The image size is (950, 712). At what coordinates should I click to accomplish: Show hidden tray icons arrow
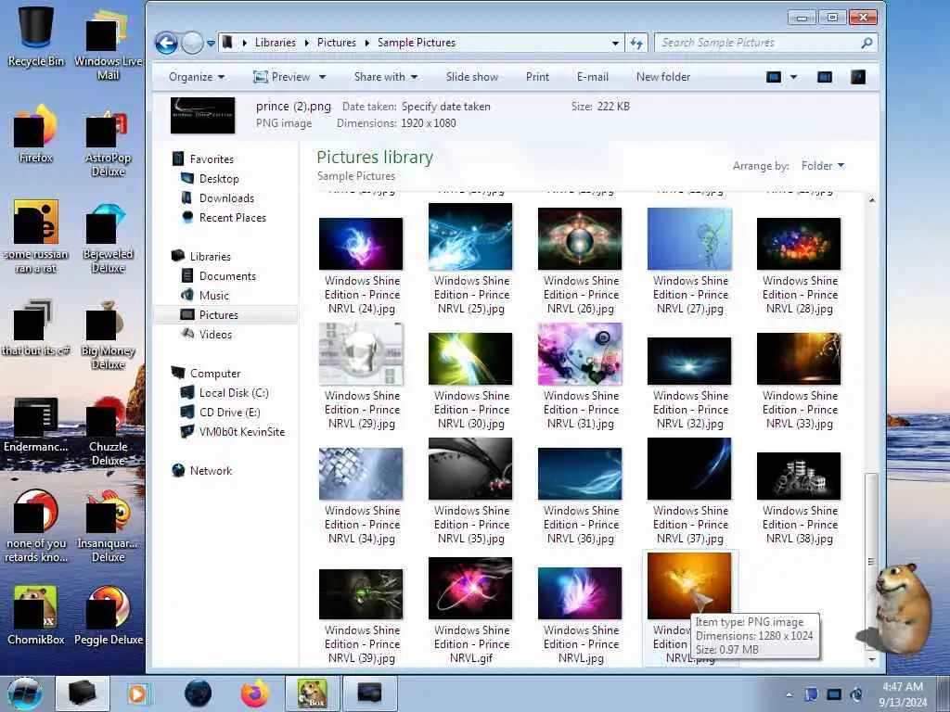[x=789, y=694]
